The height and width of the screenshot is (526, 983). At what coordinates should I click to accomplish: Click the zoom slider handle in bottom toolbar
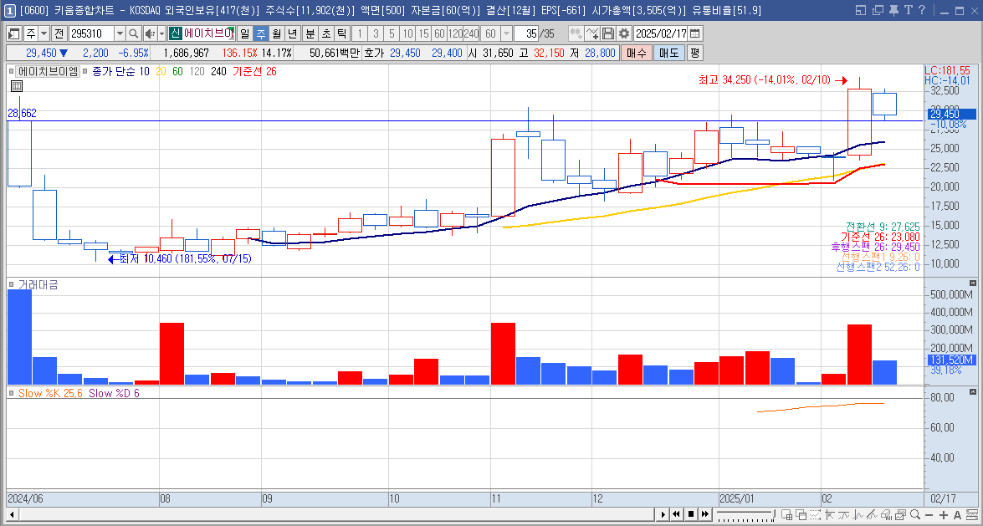[774, 514]
